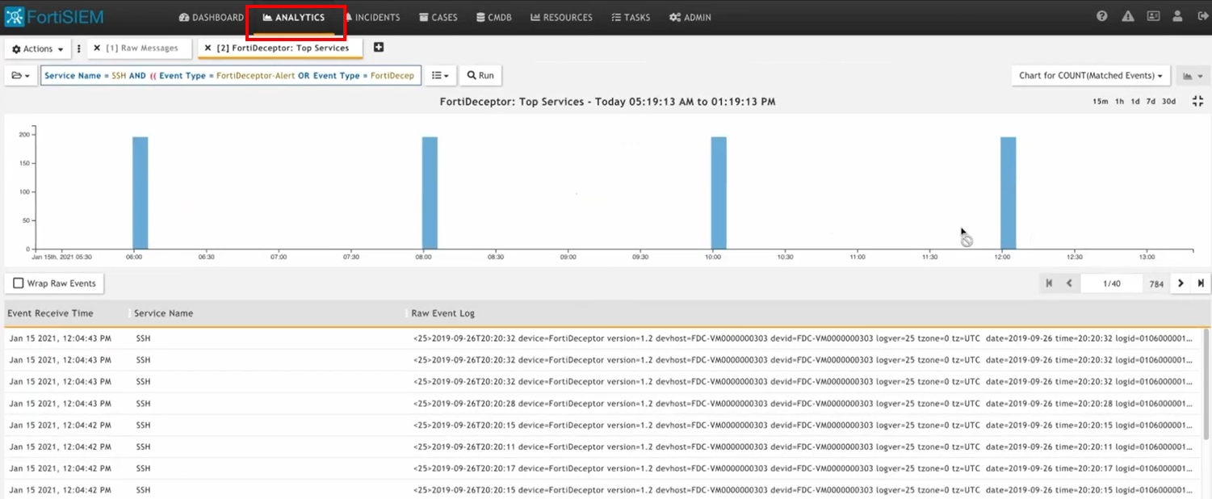Run the search query
The width and height of the screenshot is (1212, 499).
pyautogui.click(x=480, y=76)
